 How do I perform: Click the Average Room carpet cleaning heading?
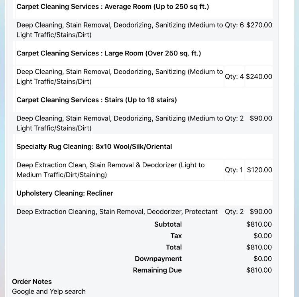click(x=112, y=7)
